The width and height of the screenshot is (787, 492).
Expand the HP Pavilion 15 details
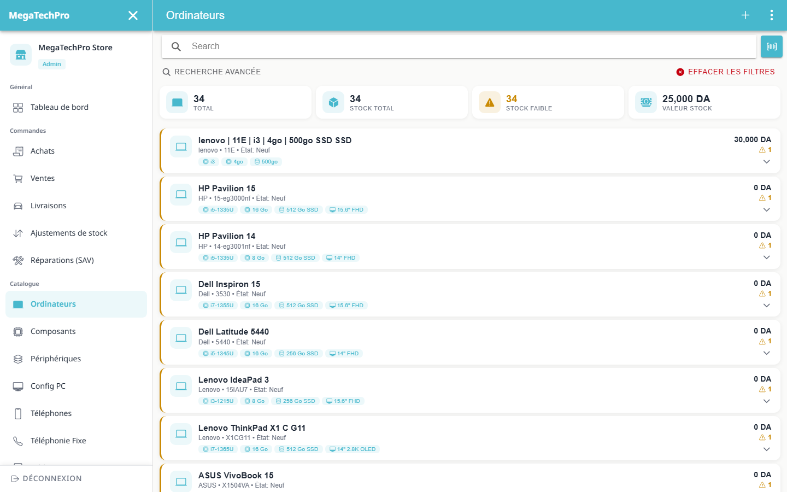pyautogui.click(x=767, y=210)
